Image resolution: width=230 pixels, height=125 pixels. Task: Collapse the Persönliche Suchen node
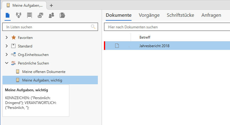click(7, 63)
